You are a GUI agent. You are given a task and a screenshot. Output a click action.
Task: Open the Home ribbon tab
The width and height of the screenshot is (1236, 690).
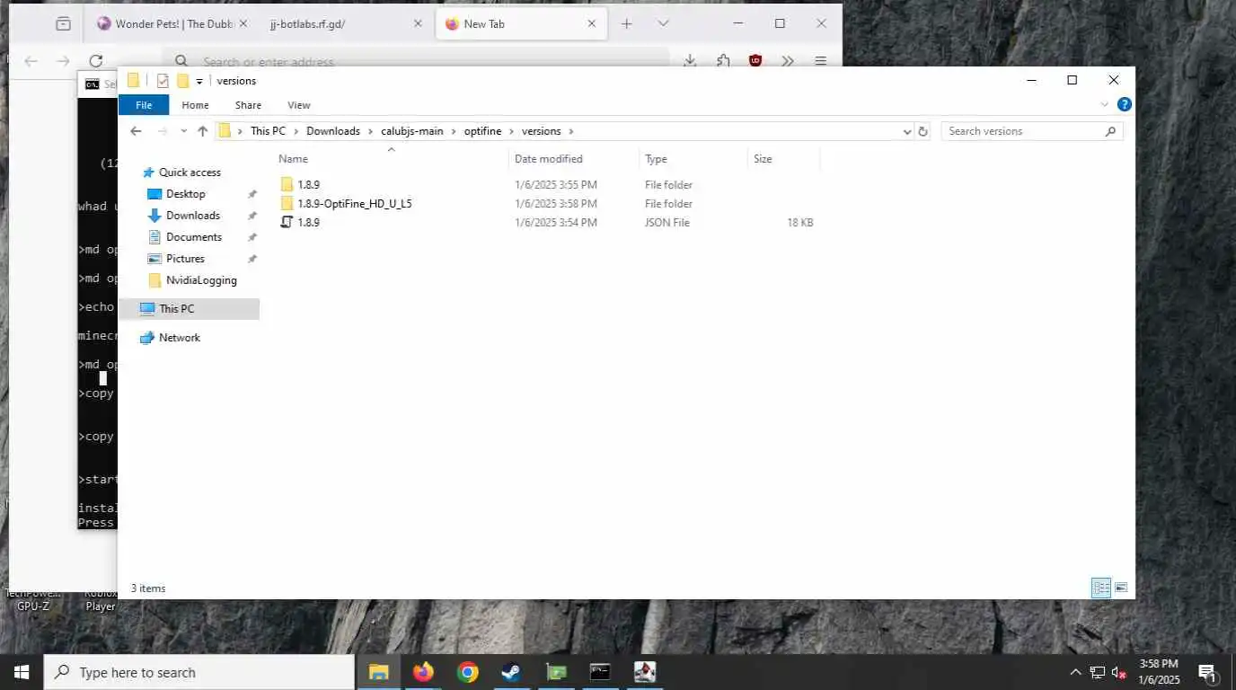195,105
